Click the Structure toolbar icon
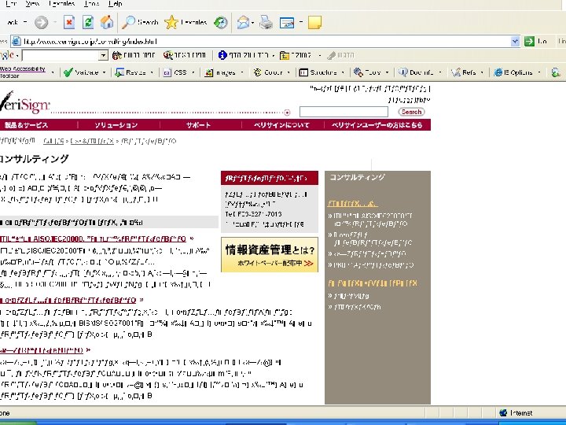This screenshot has height=425, width=566. (x=303, y=72)
